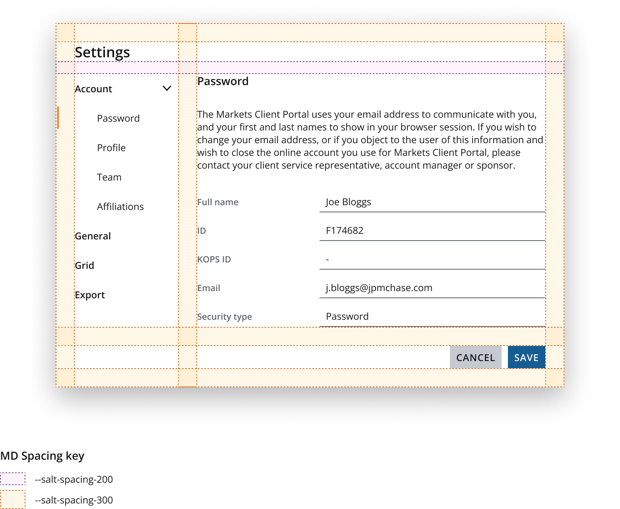Select the Export settings section
The width and height of the screenshot is (620, 509).
(90, 295)
